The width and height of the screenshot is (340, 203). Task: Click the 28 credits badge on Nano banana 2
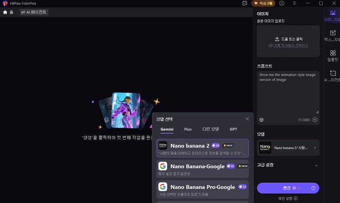215,146
